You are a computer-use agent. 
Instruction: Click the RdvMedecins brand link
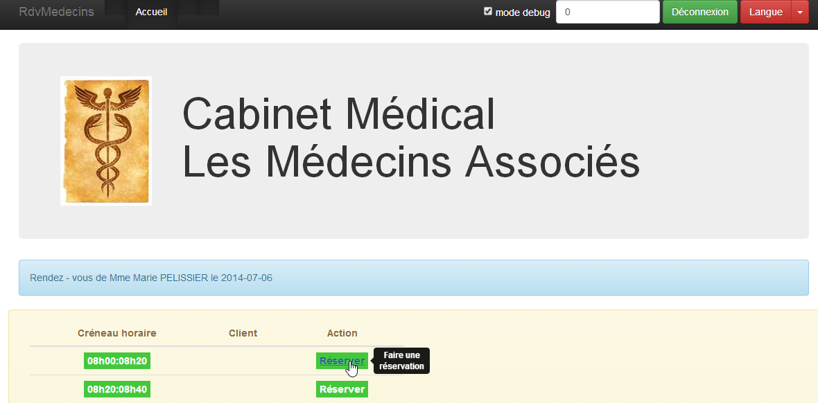(56, 12)
